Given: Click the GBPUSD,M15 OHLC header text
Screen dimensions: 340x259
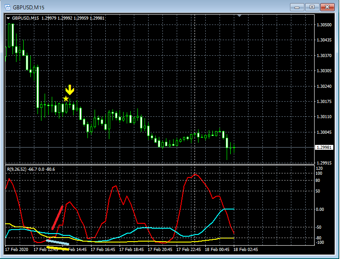Looking at the screenshot, I should point(58,18).
